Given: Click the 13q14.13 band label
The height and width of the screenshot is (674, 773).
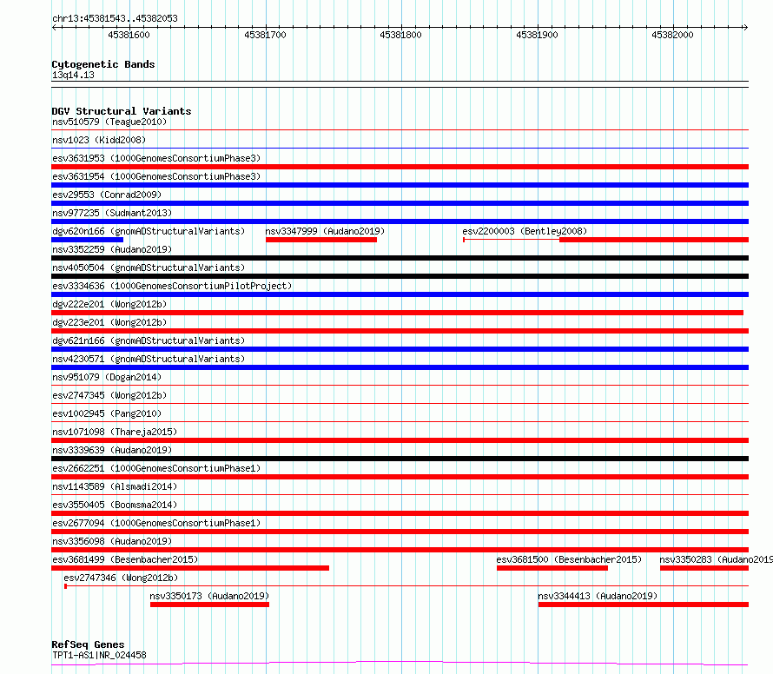Looking at the screenshot, I should 73,75.
